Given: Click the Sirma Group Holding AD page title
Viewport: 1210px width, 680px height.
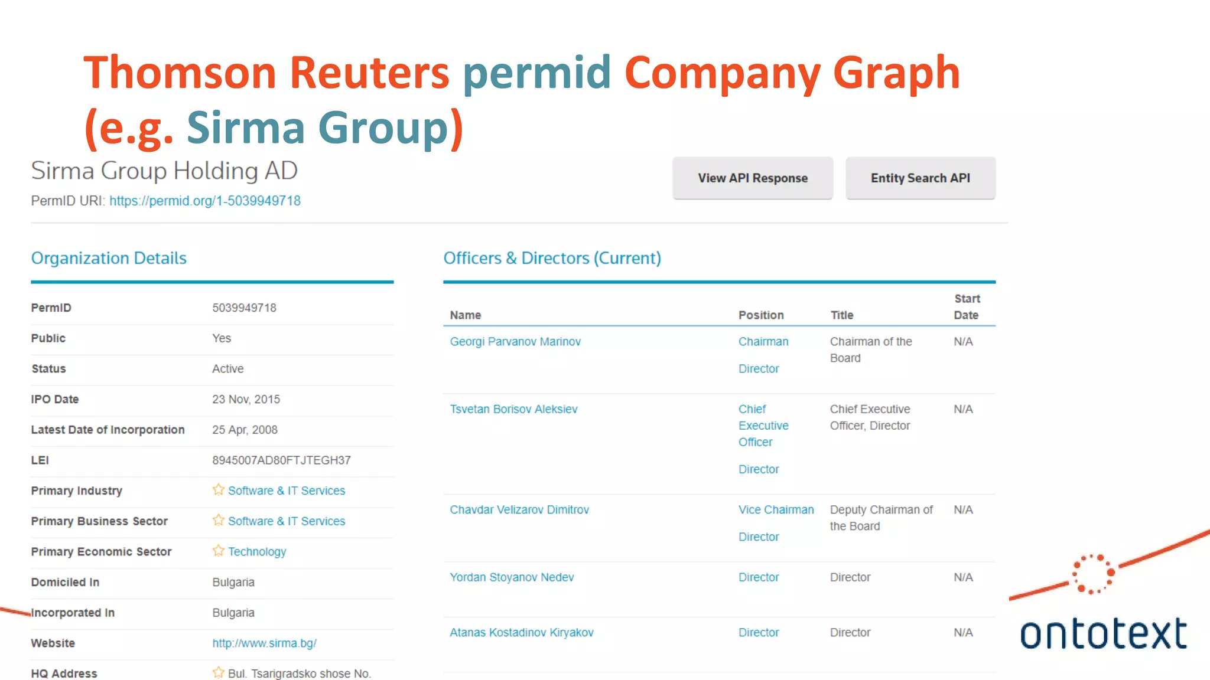Looking at the screenshot, I should point(164,171).
